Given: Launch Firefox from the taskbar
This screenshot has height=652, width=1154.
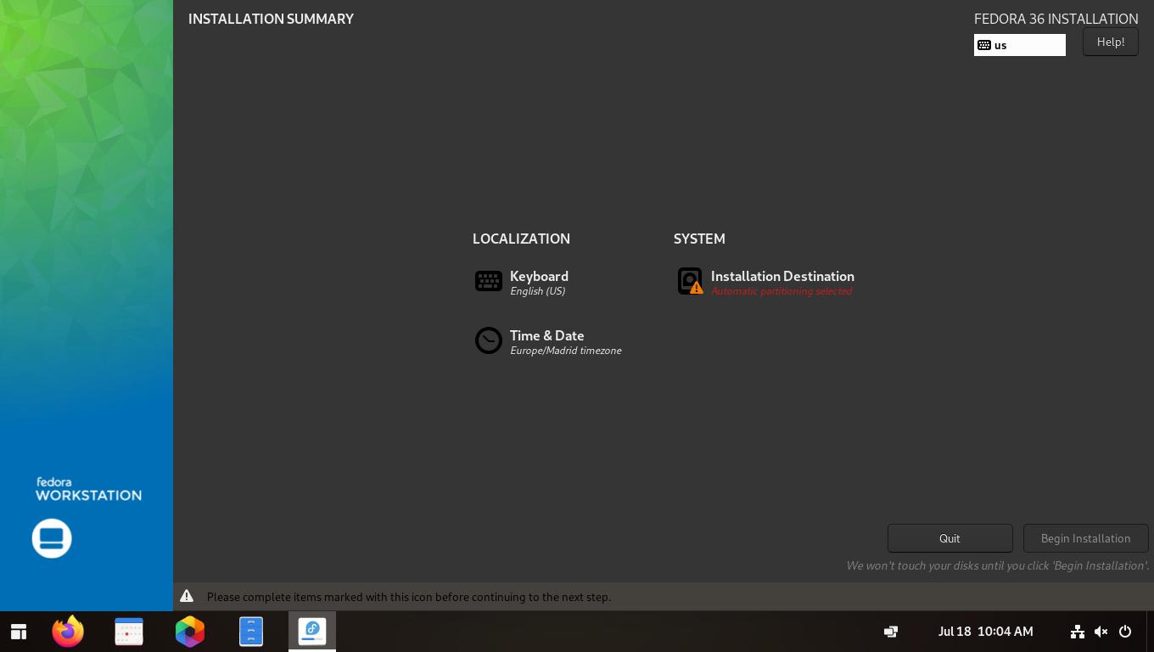Looking at the screenshot, I should pos(68,632).
